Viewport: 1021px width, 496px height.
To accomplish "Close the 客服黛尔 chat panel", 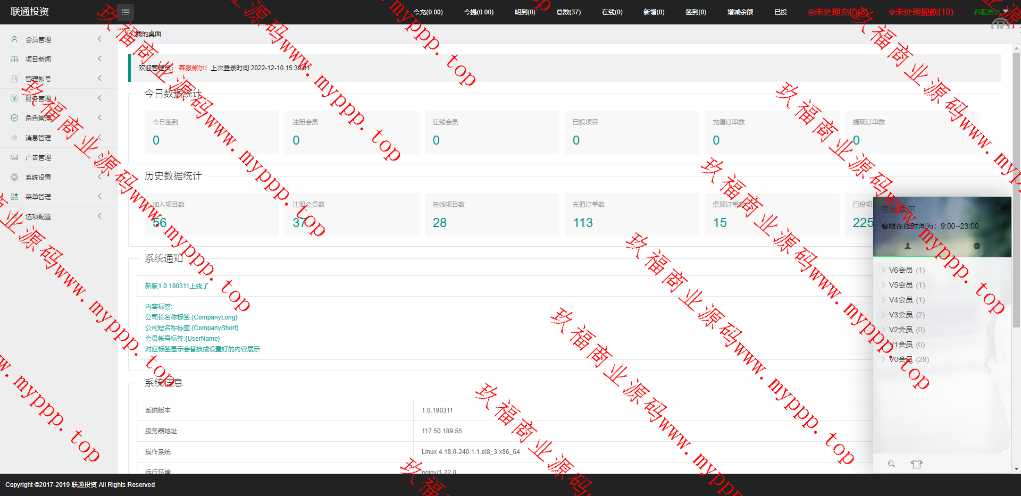I will (999, 208).
